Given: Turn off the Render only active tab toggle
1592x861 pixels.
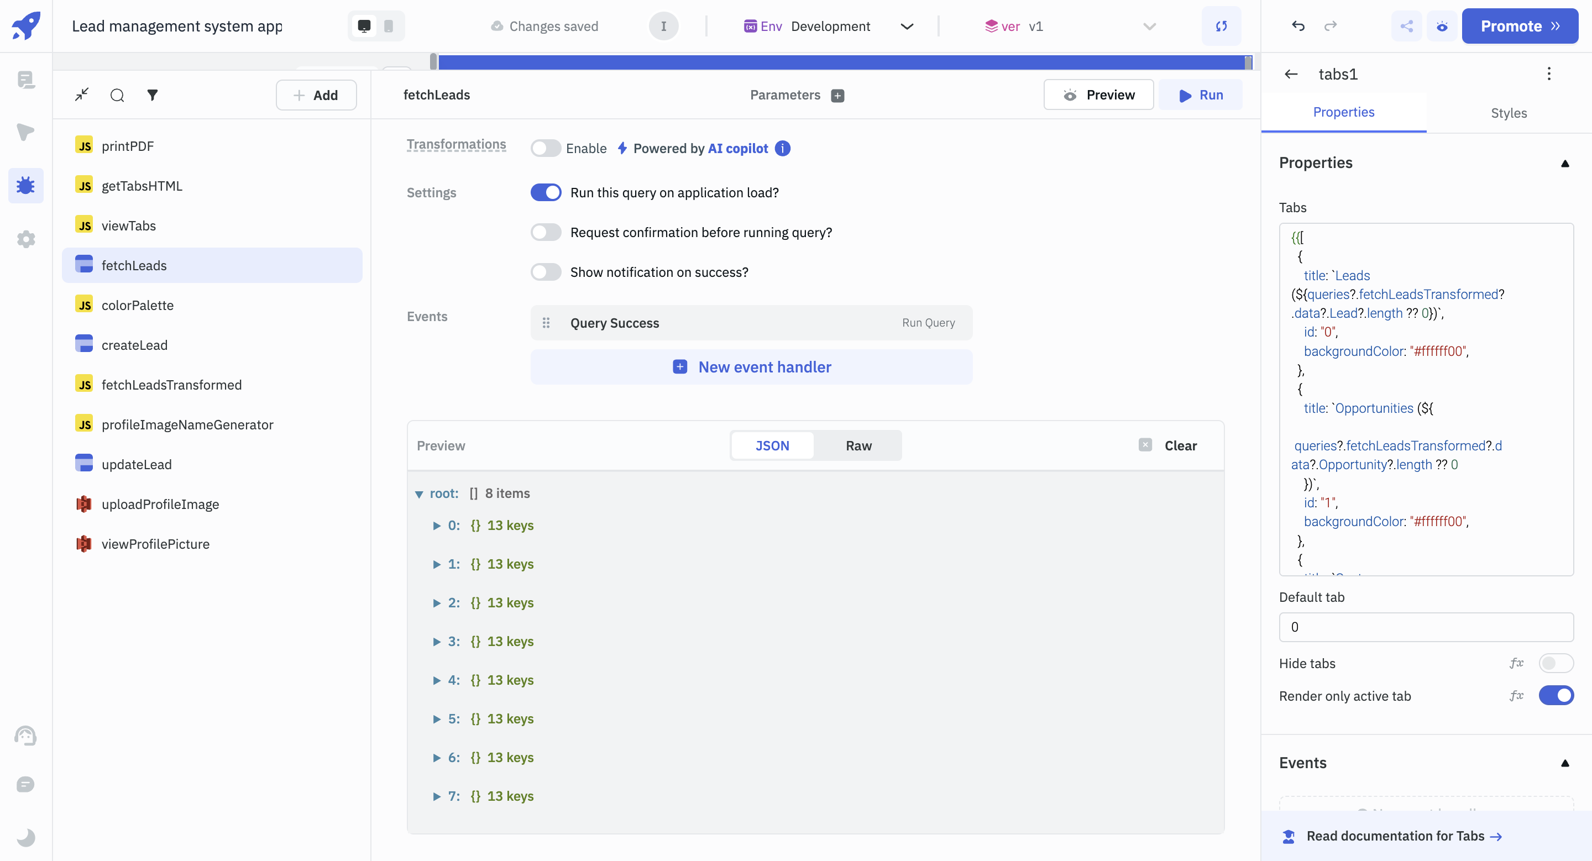Looking at the screenshot, I should point(1556,695).
